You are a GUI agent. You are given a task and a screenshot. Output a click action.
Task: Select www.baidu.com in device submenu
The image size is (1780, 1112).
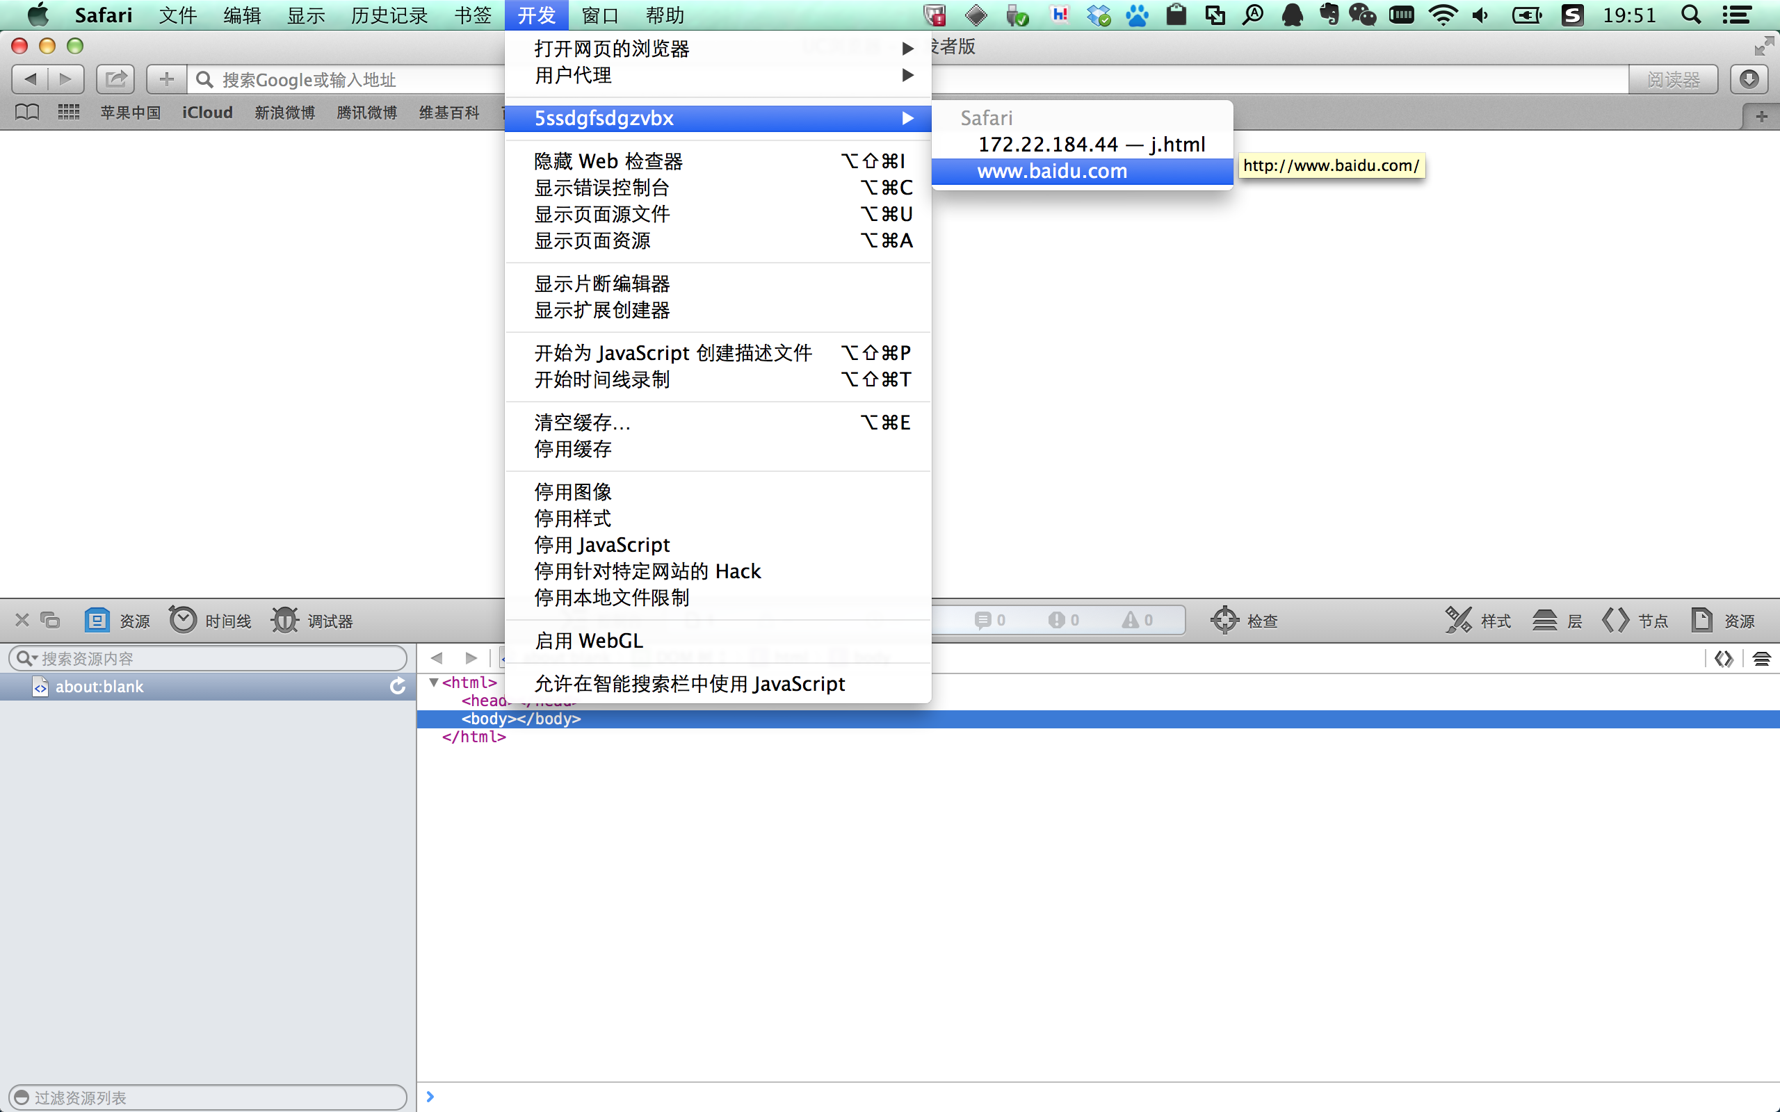click(x=1082, y=171)
